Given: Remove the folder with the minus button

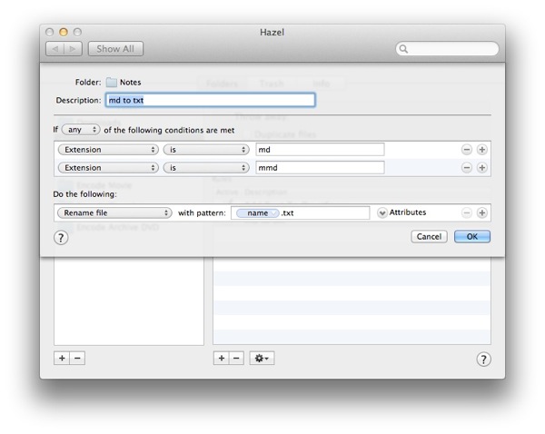Looking at the screenshot, I should (77, 358).
